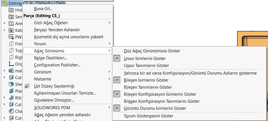268x121 pixels.
Task: Choose Düz Ağaç Görünümünü Göster
Action: pos(152,51)
